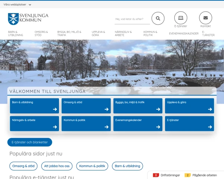Open Bygga, bo, miljö & trafik menu
The image size is (224, 179).
tap(69, 34)
